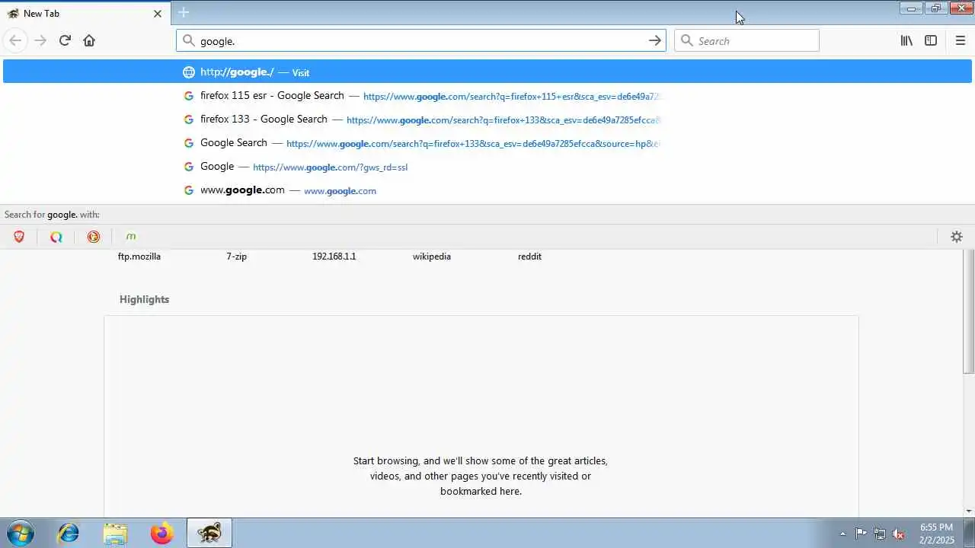975x548 pixels.
Task: Open the Library bookmarks icon
Action: click(x=906, y=40)
